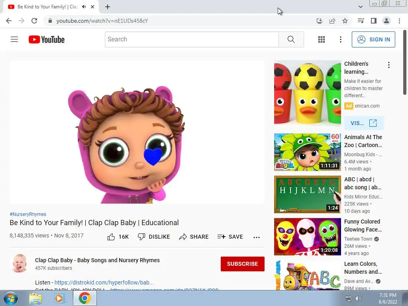Open Clap Clap Baby channel name link

(97, 260)
